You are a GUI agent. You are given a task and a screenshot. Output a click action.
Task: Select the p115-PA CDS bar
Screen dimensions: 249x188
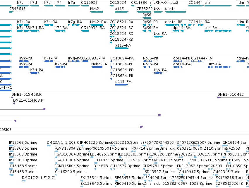point(121,85)
